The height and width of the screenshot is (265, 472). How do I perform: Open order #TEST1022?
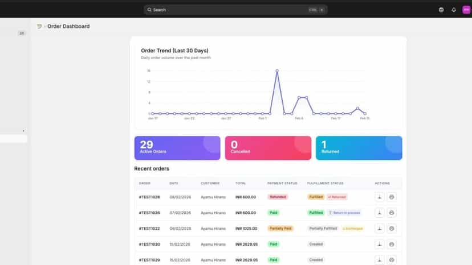(149, 229)
